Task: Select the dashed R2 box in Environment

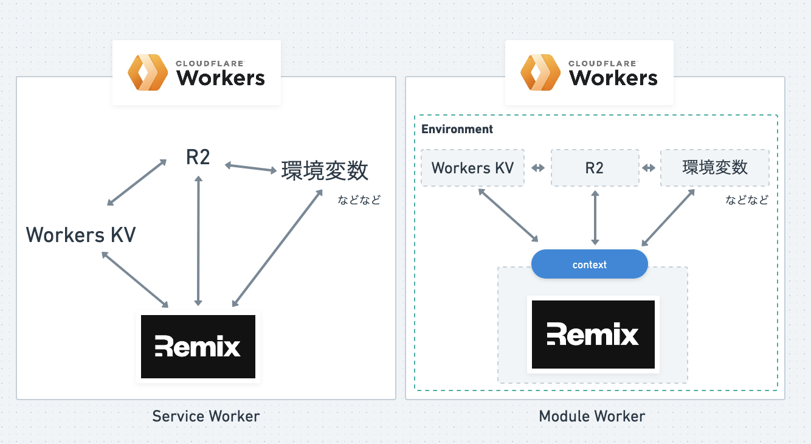Action: [595, 168]
